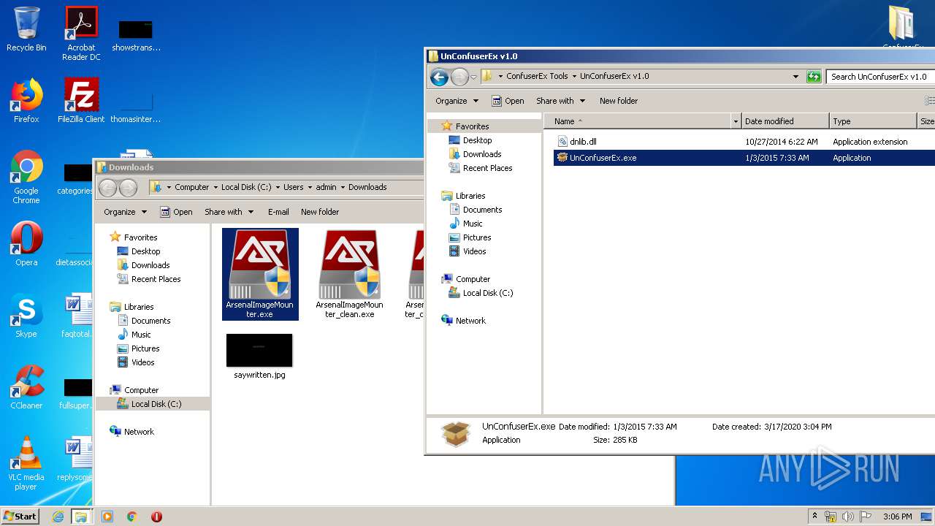Sort by Date modified column
Screen dimensions: 935x526
785,121
